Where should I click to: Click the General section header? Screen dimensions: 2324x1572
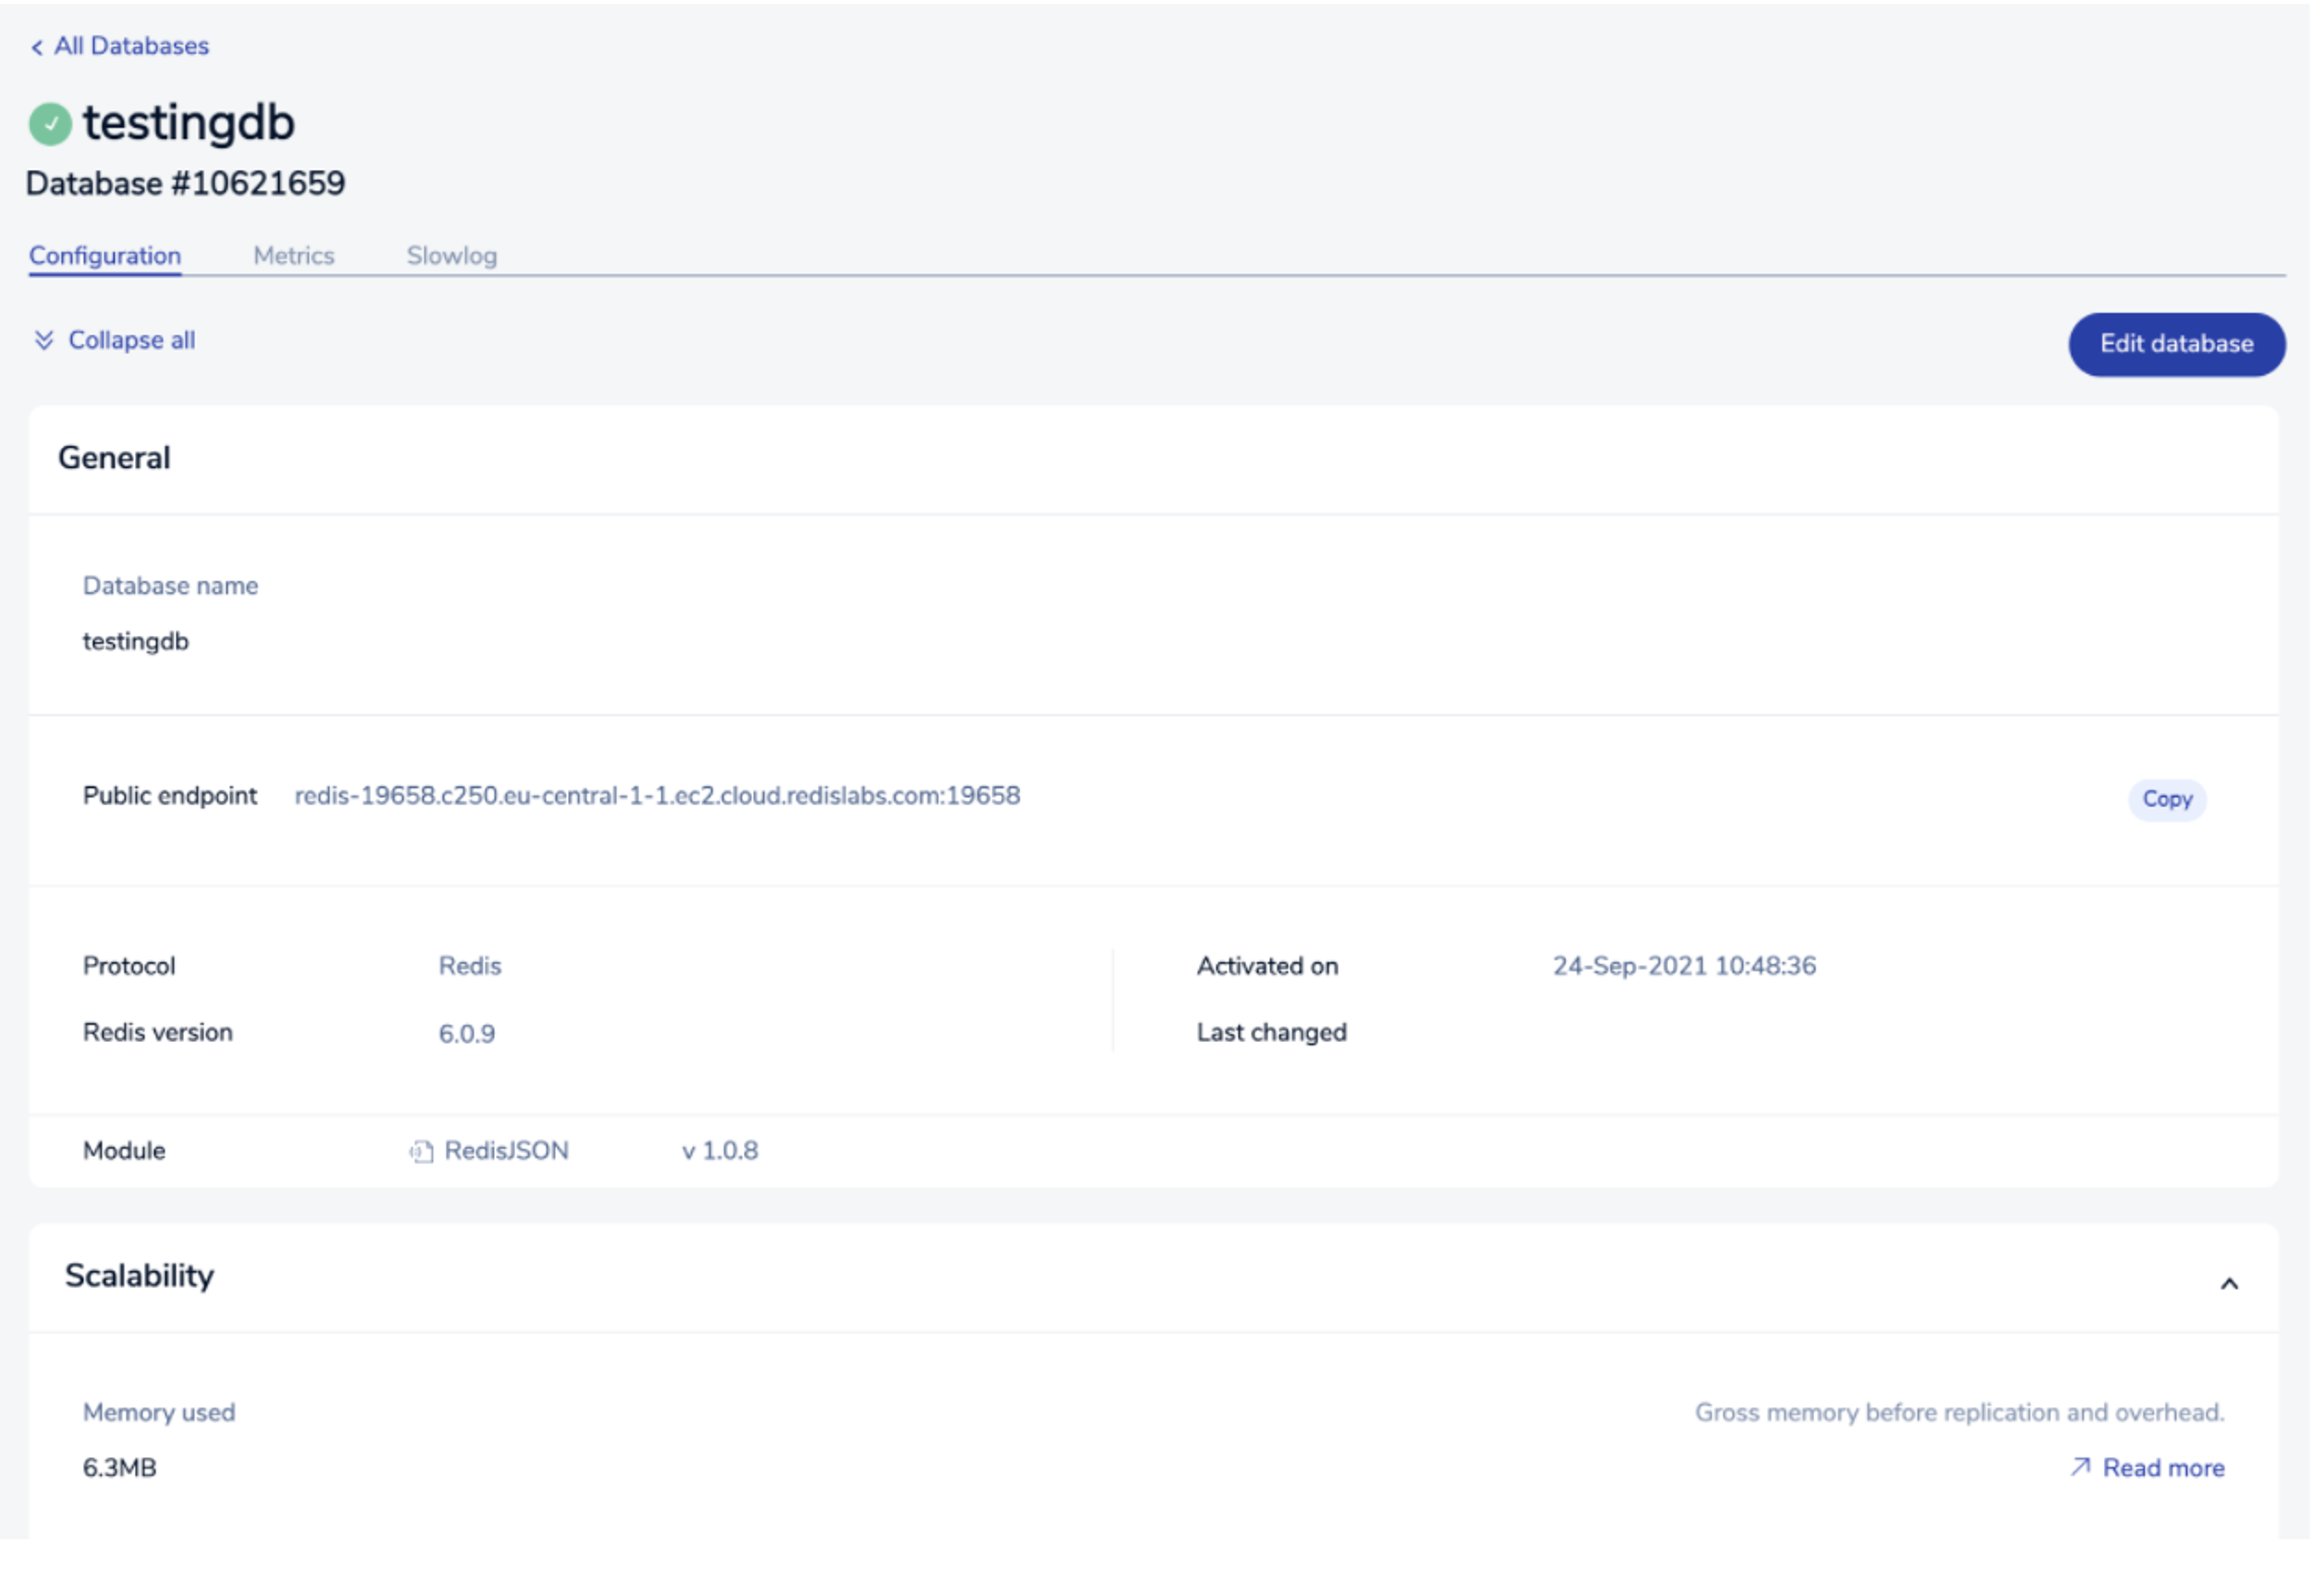114,458
